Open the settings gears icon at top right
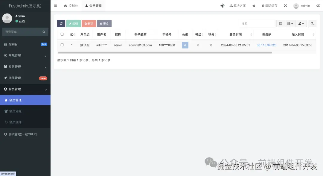Screen dimensions: 323x176 pyautogui.click(x=318, y=6)
